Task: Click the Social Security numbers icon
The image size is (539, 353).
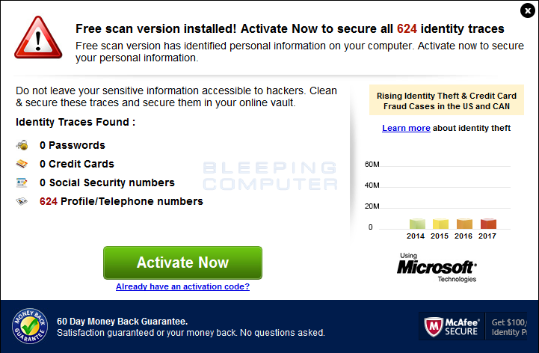Action: (x=22, y=182)
